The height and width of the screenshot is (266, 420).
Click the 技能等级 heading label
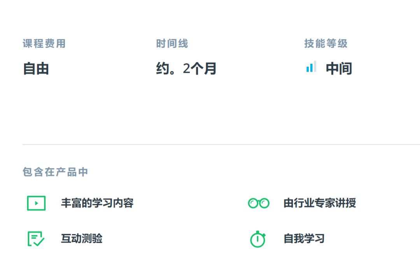click(x=325, y=44)
